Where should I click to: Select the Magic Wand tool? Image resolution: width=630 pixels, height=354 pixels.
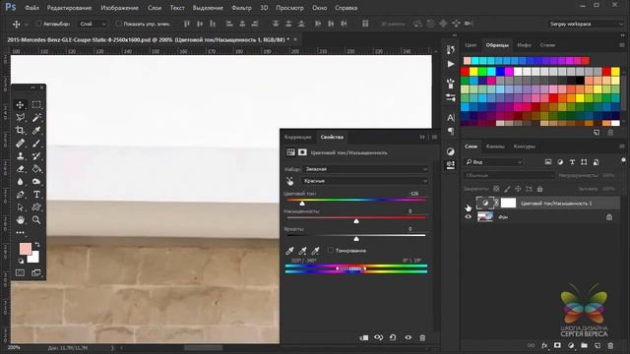coord(36,117)
